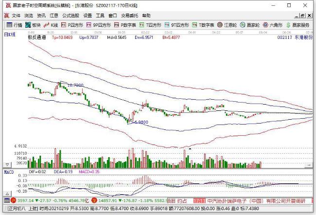
Task: Open the P数字表 tool
Action: pos(125,25)
